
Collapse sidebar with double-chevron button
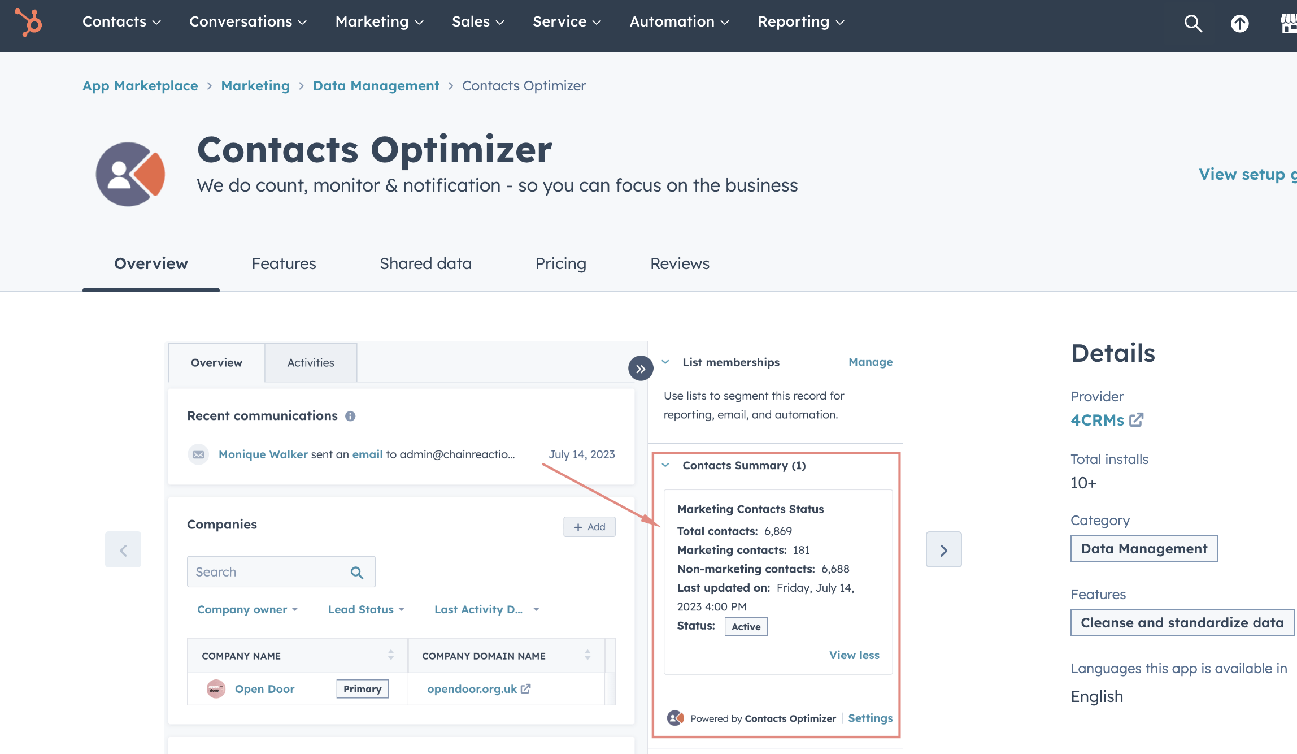(641, 369)
